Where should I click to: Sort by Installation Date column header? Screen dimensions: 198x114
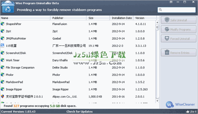pos(122,18)
